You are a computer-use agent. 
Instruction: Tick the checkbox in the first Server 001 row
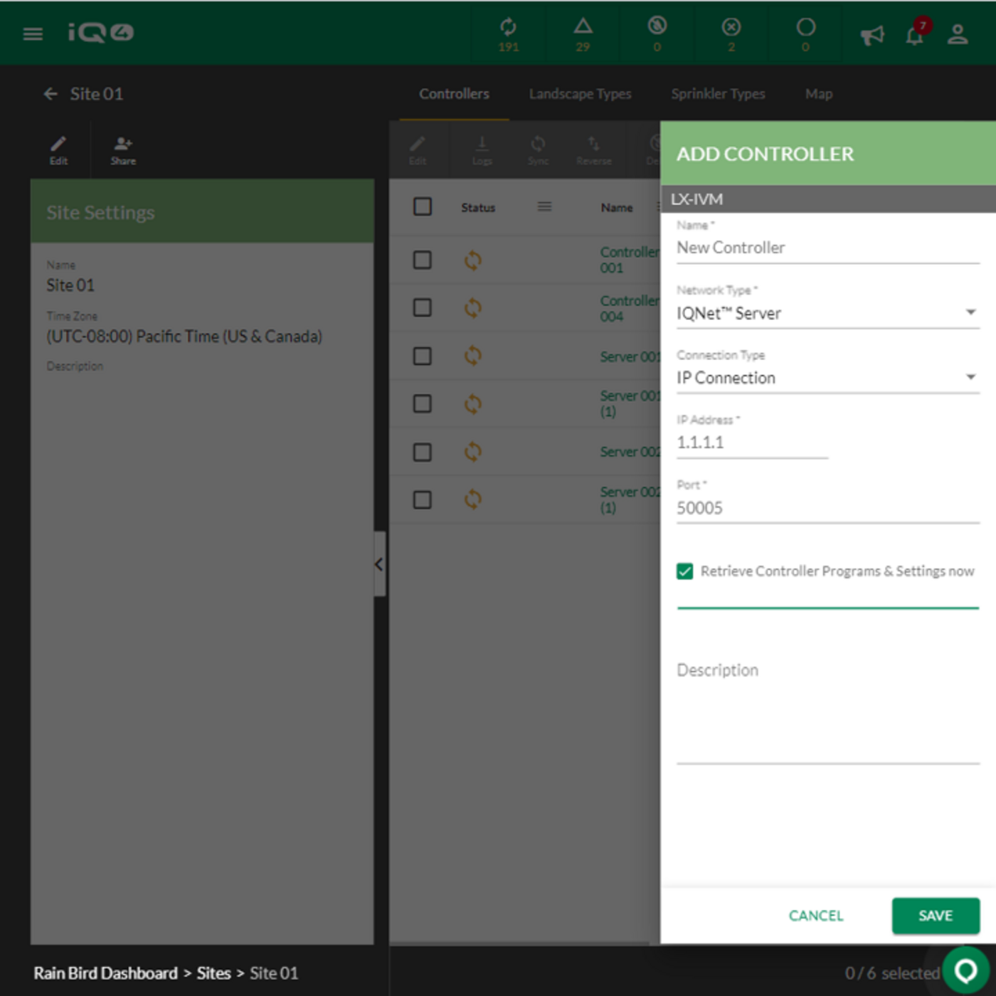coord(423,356)
